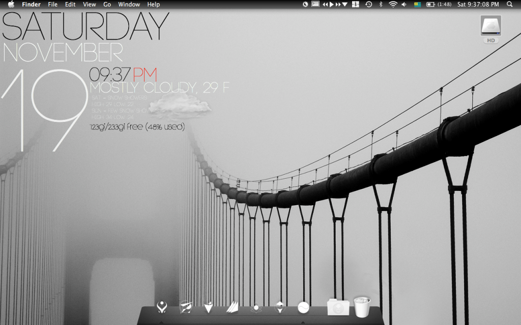Launch the paper plane dock app
Viewport: 521px width, 325px height.
[x=186, y=307]
